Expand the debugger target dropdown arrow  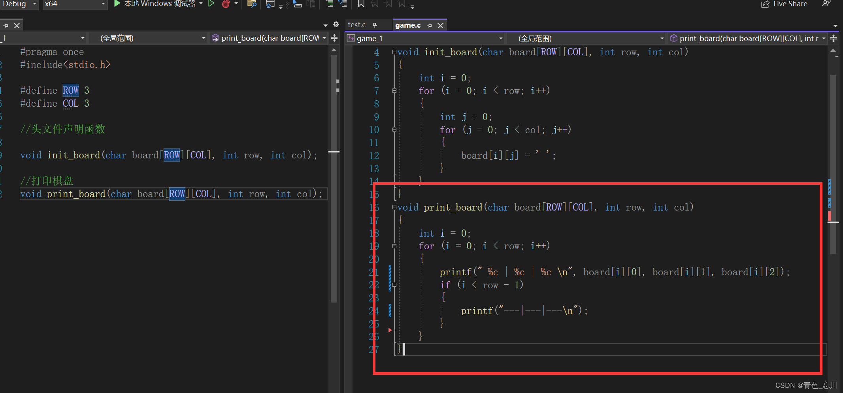coord(201,4)
